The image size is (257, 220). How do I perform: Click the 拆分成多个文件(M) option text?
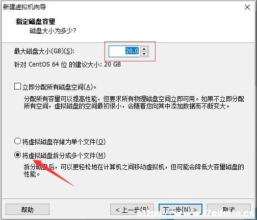pyautogui.click(x=64, y=156)
